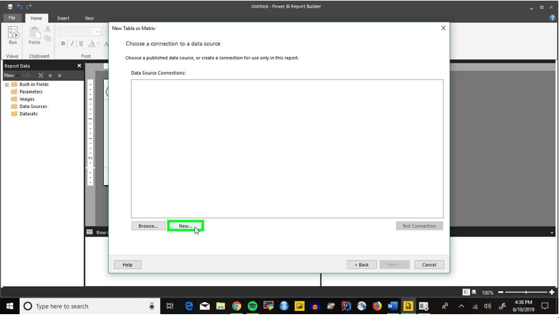Click the New... button in dialog

tap(185, 226)
